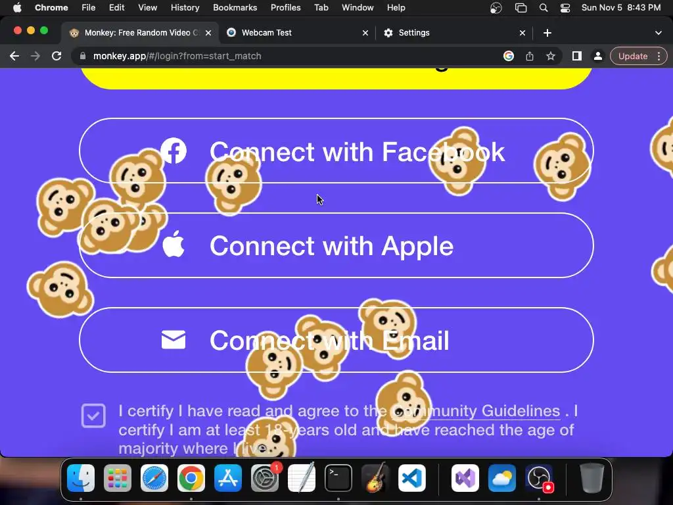Open the Apple menu
673x505 pixels.
tap(17, 7)
